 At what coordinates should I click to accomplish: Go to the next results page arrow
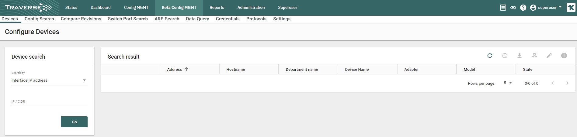[x=567, y=83]
